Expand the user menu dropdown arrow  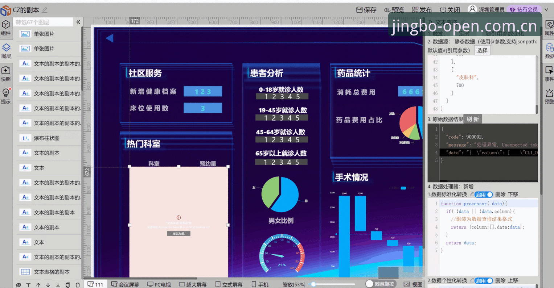[x=546, y=9]
